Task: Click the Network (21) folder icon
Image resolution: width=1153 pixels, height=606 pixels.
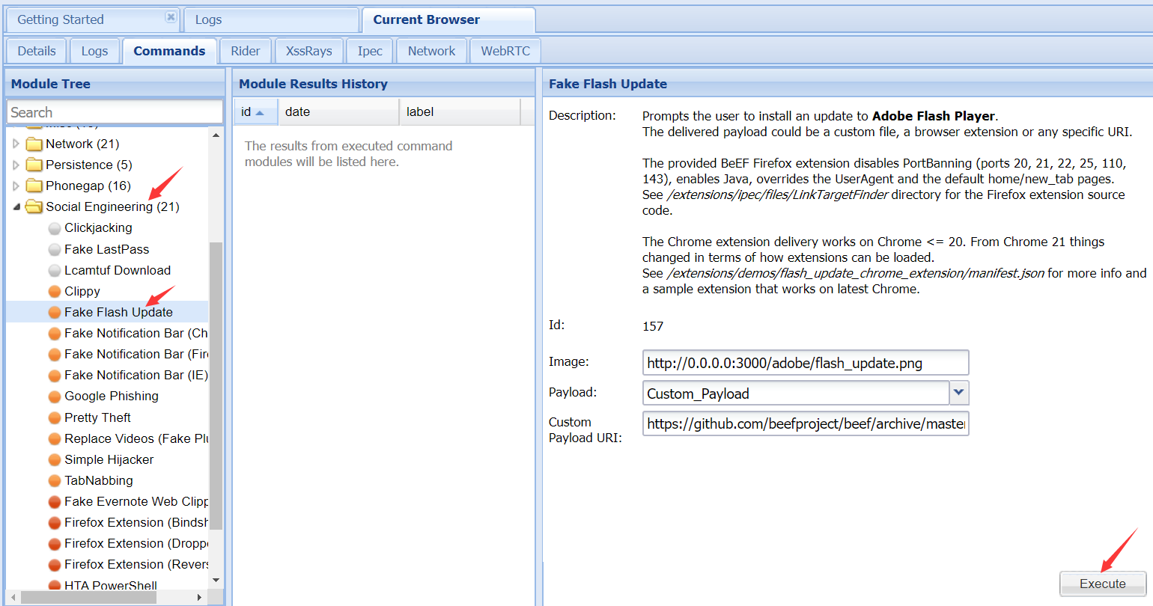Action: pos(34,144)
